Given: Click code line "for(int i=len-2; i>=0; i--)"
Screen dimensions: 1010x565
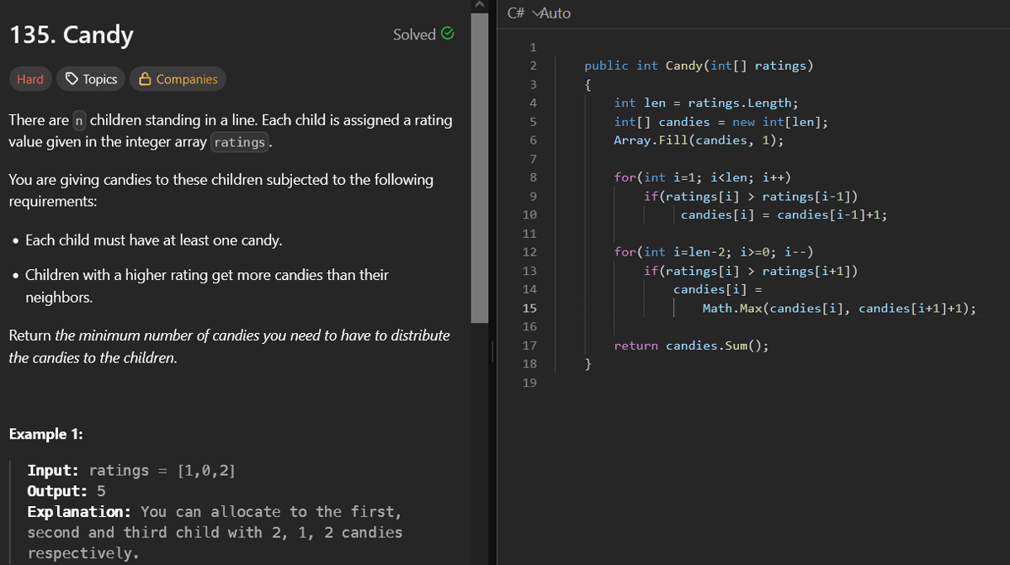Looking at the screenshot, I should 714,252.
